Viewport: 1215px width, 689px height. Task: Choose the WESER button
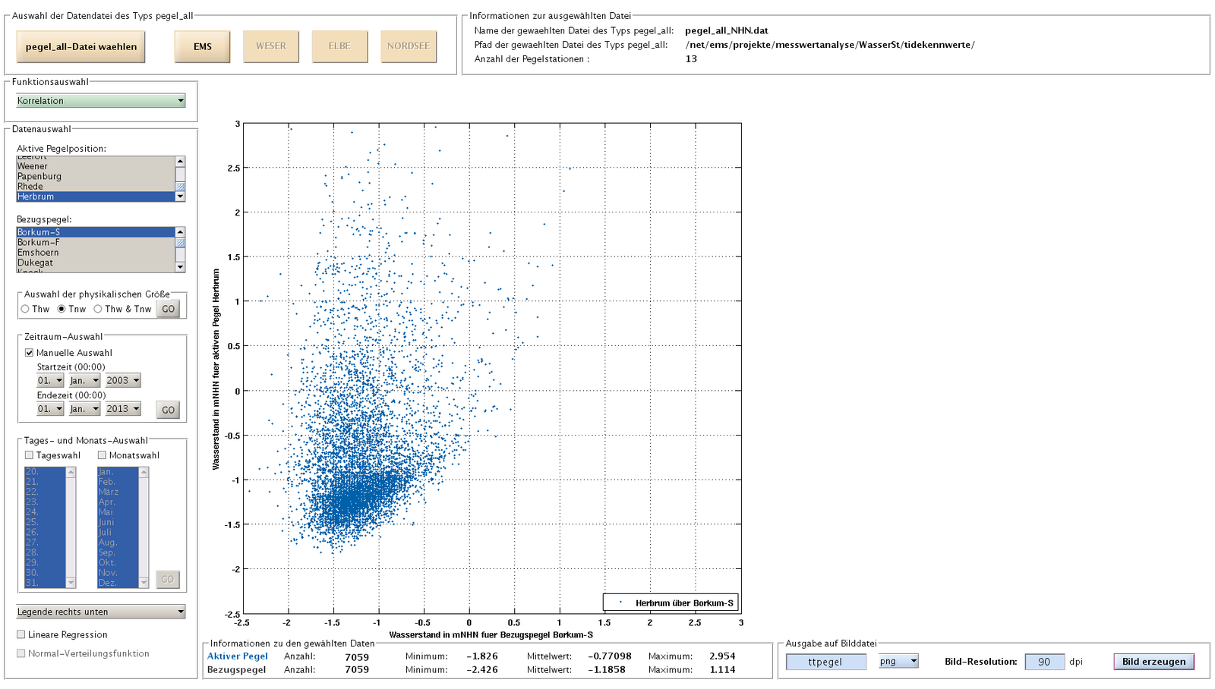pyautogui.click(x=271, y=46)
